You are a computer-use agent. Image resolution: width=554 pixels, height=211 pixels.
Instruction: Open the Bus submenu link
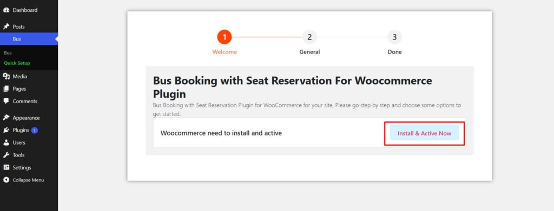[x=8, y=53]
